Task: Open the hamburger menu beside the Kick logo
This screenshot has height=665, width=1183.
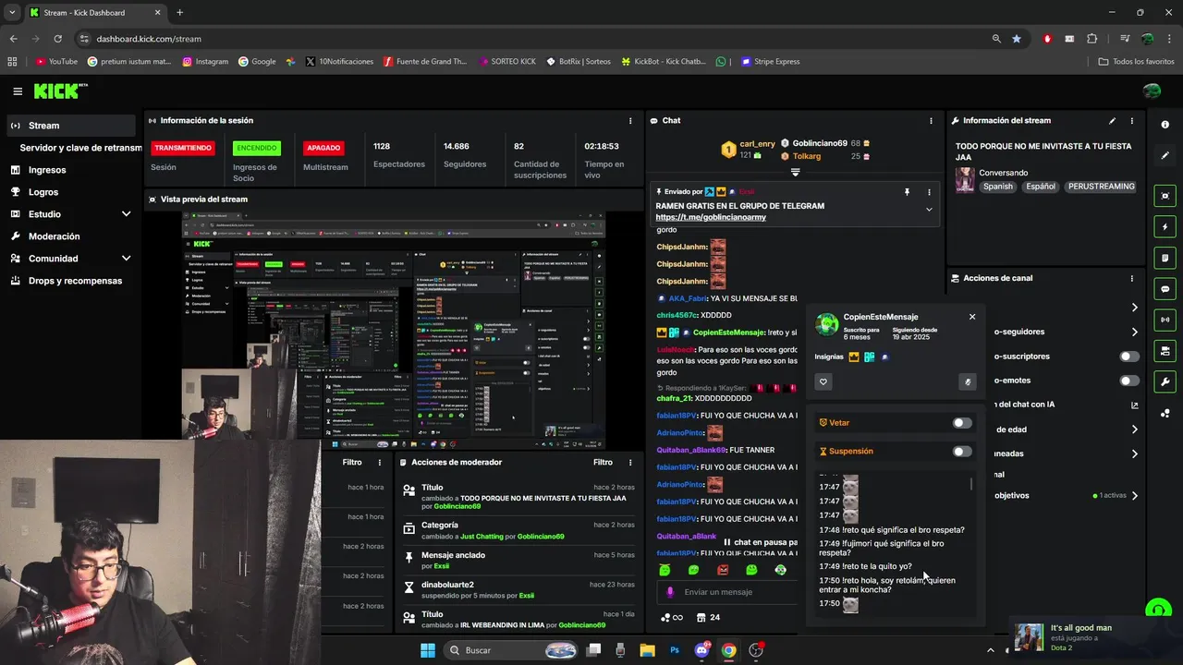Action: (x=18, y=91)
